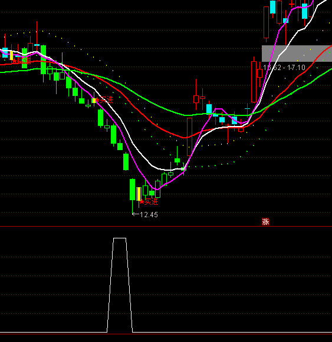332x342 pixels.
Task: Select the gray gap zone rectangle
Action: click(297, 54)
